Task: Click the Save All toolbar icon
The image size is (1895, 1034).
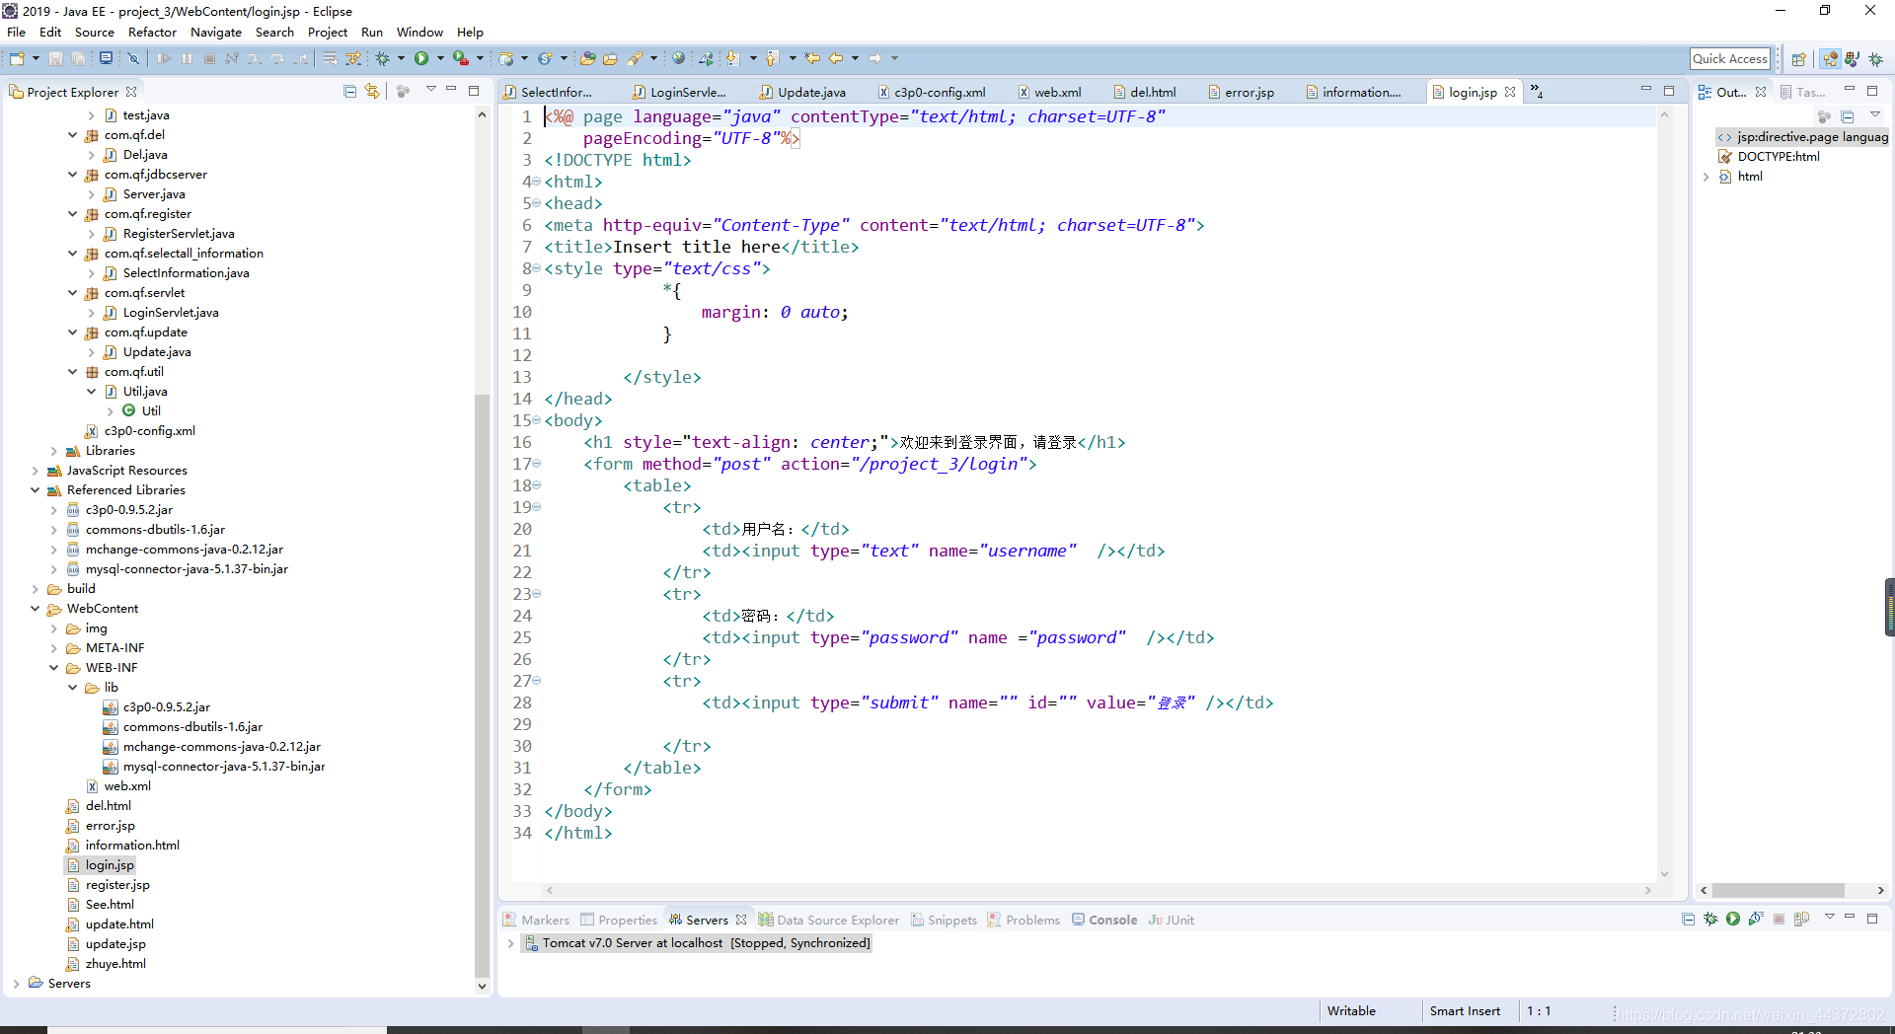Action: click(x=78, y=58)
